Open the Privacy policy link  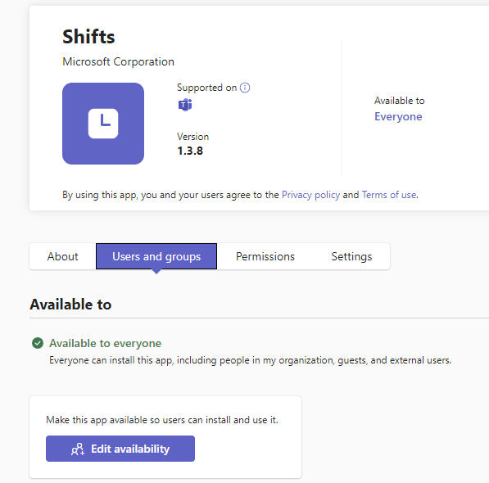tap(311, 195)
